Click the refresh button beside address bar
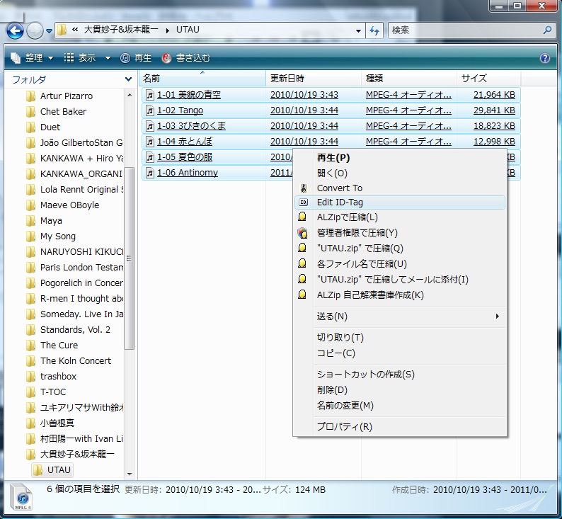Image resolution: width=562 pixels, height=519 pixels. [374, 30]
